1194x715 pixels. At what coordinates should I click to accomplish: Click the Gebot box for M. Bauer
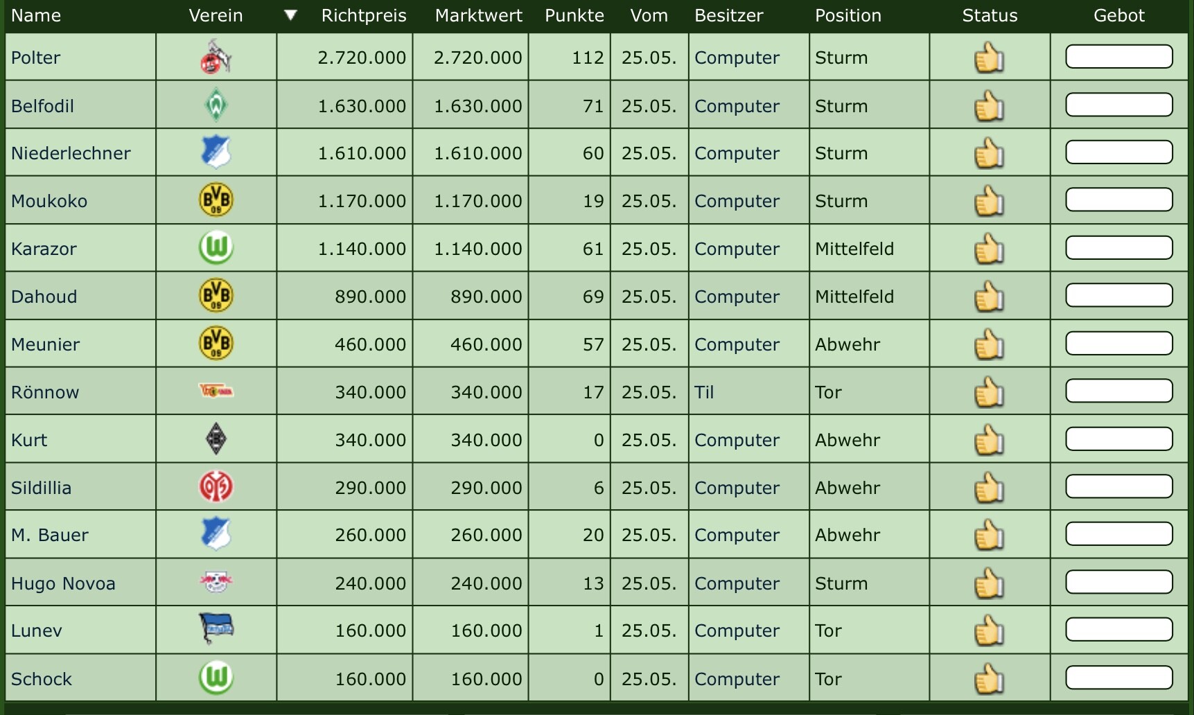pyautogui.click(x=1118, y=534)
